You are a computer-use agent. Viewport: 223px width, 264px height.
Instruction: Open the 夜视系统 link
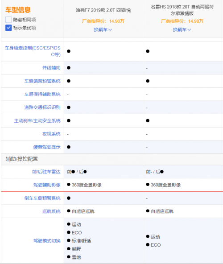[x=51, y=134]
